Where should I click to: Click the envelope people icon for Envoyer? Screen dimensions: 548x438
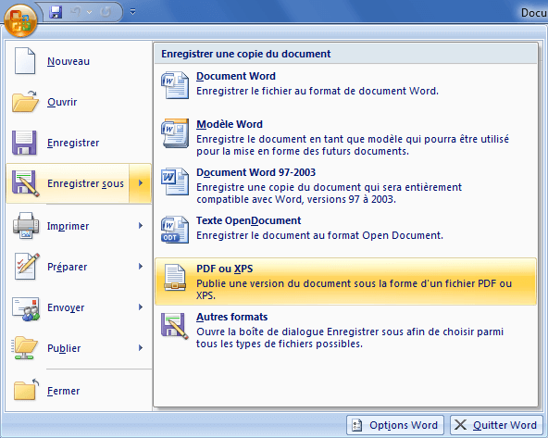[x=26, y=308]
